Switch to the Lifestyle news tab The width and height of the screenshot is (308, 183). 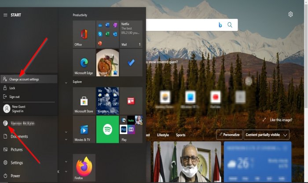(x=162, y=135)
